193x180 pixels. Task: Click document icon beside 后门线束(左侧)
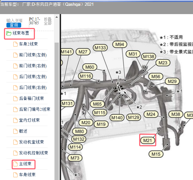click(15, 77)
